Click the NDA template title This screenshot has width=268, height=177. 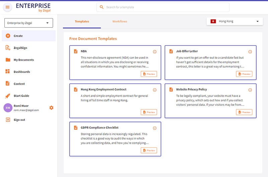[x=84, y=51]
